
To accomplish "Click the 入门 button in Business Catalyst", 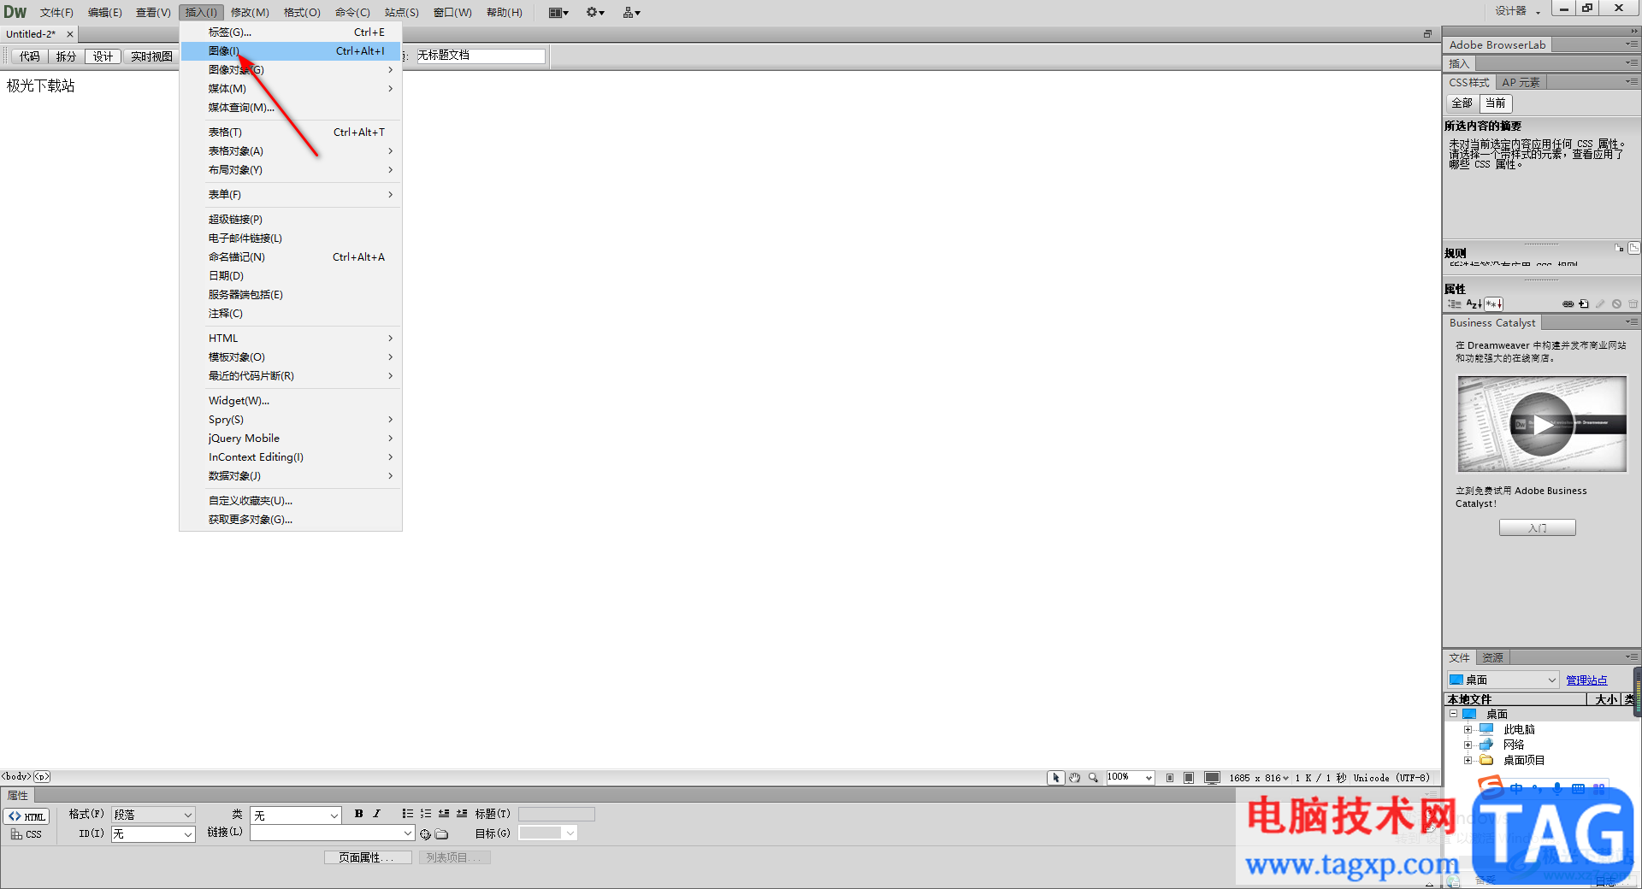I will click(1537, 528).
